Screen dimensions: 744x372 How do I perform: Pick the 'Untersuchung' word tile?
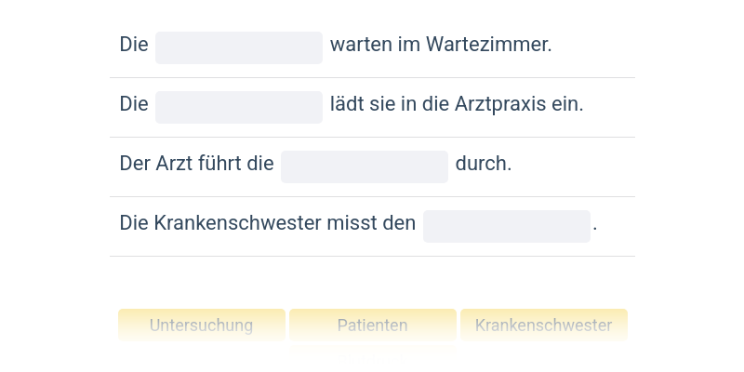[202, 325]
